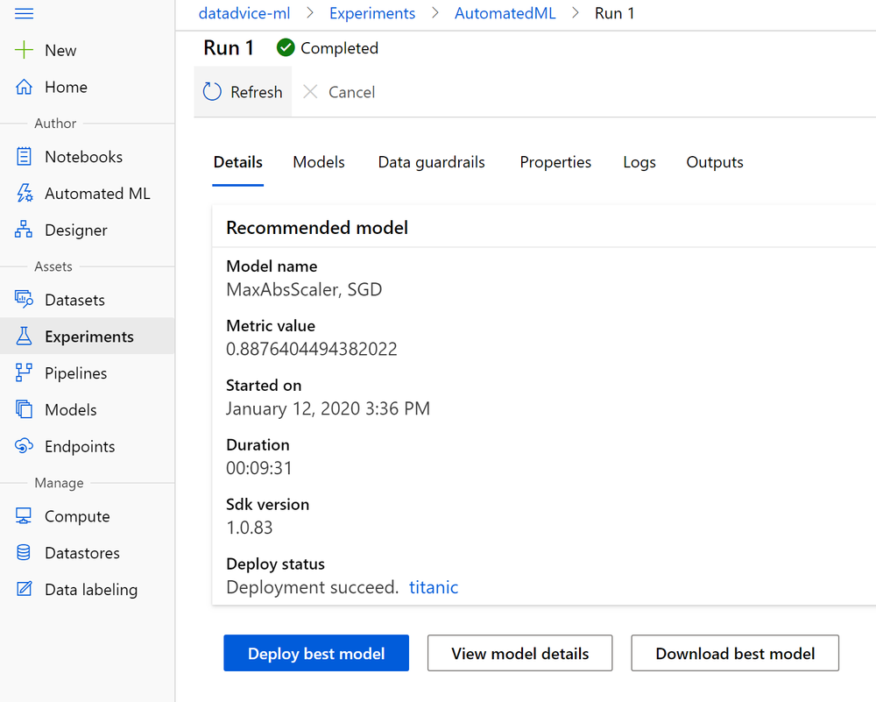Open the Data guardrails tab
This screenshot has width=876, height=702.
click(431, 162)
